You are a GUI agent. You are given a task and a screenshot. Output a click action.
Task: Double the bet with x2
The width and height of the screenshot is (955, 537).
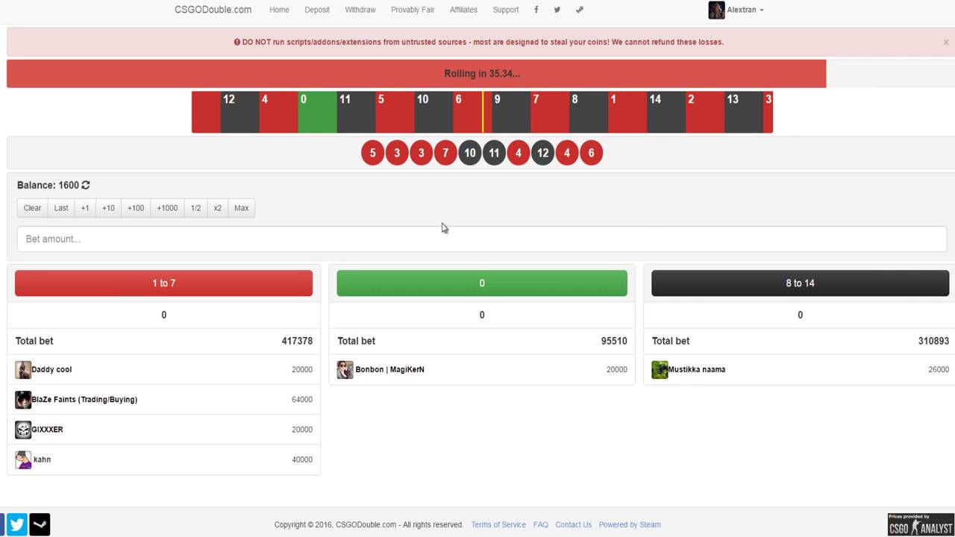point(217,208)
